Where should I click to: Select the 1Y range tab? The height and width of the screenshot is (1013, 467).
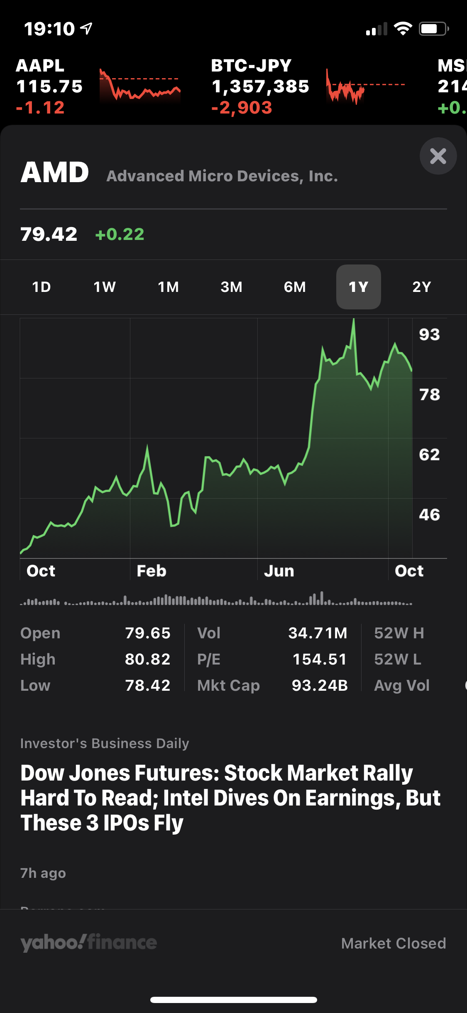pyautogui.click(x=358, y=287)
